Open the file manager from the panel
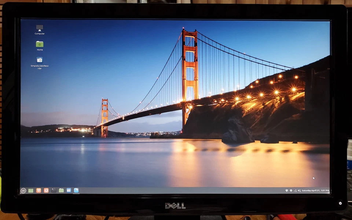 pos(61,190)
